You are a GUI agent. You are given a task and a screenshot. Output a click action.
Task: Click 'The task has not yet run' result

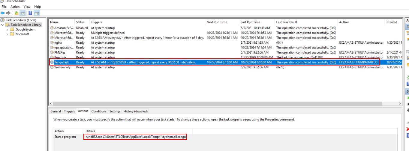304,57
